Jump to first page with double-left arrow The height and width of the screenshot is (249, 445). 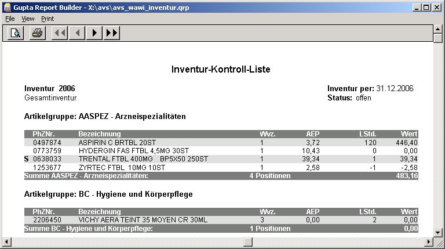coord(60,33)
